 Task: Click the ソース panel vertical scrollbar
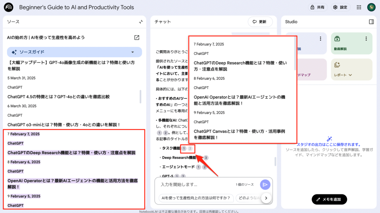point(140,96)
